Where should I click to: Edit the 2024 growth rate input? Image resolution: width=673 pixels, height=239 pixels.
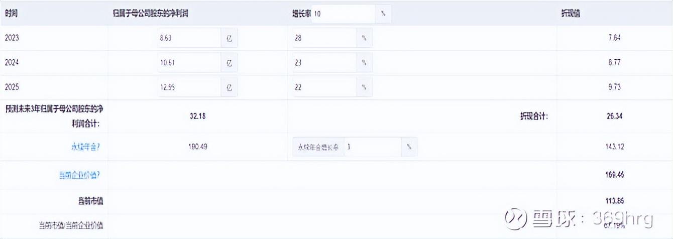click(324, 63)
